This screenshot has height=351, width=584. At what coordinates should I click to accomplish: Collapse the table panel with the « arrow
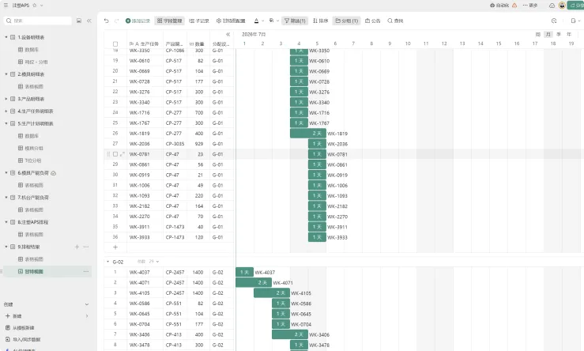228,34
